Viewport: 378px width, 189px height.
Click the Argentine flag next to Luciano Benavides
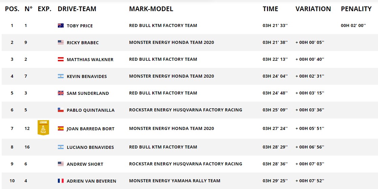[x=61, y=147]
